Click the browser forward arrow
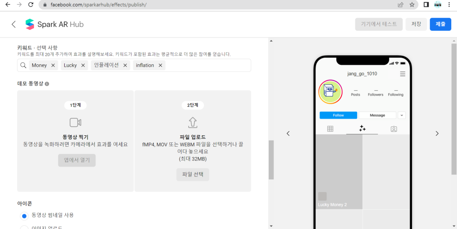 click(x=19, y=5)
